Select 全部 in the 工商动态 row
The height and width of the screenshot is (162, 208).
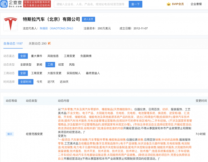pyautogui.click(x=23, y=73)
